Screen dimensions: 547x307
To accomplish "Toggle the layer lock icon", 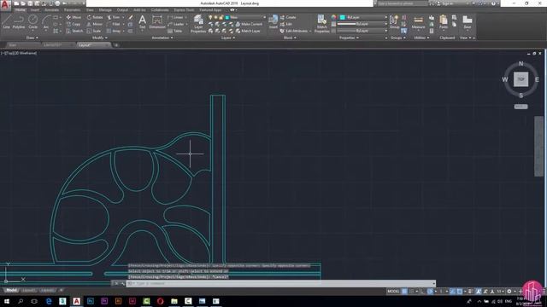I will pos(221,17).
